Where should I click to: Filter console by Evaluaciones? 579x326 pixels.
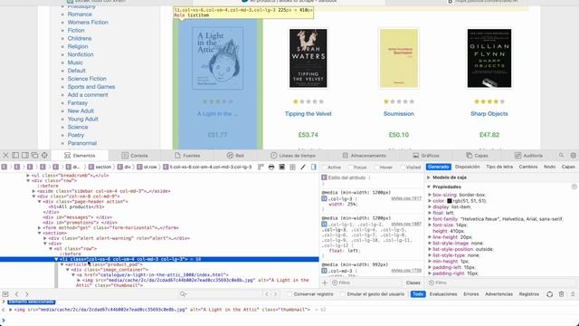[x=443, y=294]
